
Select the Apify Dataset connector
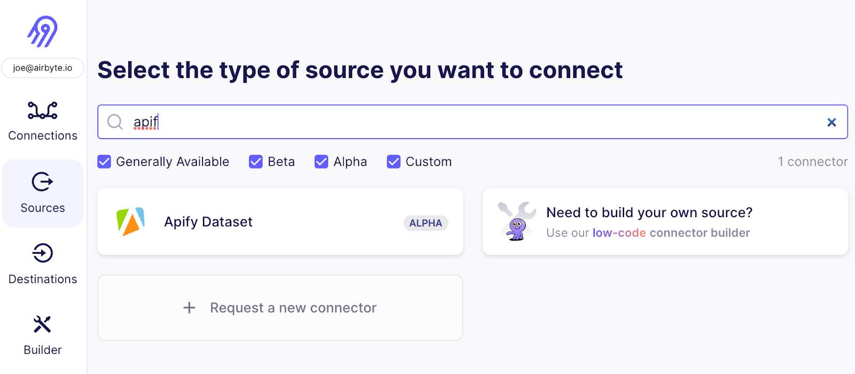pyautogui.click(x=208, y=222)
